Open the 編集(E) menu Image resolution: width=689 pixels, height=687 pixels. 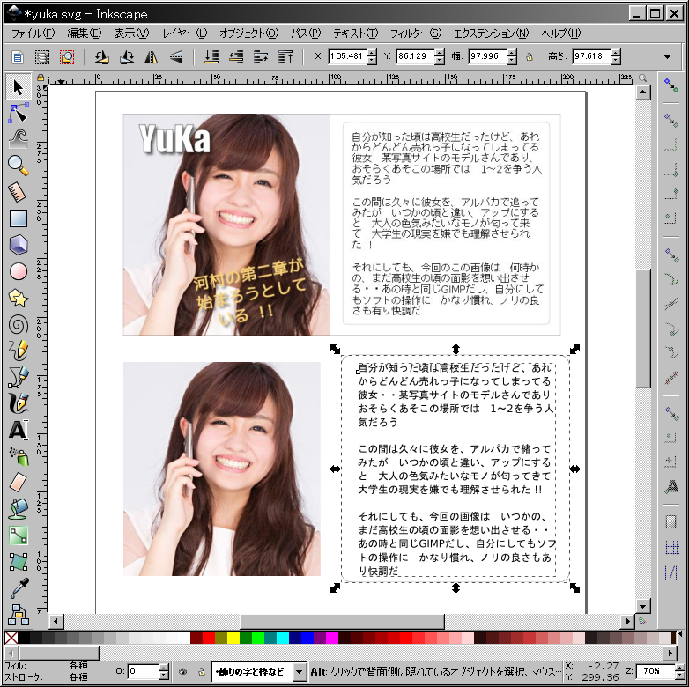(84, 33)
